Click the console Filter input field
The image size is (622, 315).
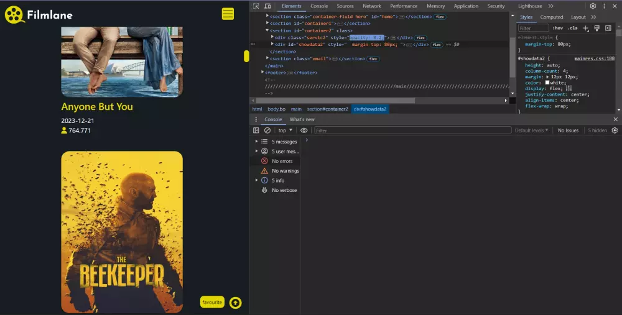click(x=412, y=130)
